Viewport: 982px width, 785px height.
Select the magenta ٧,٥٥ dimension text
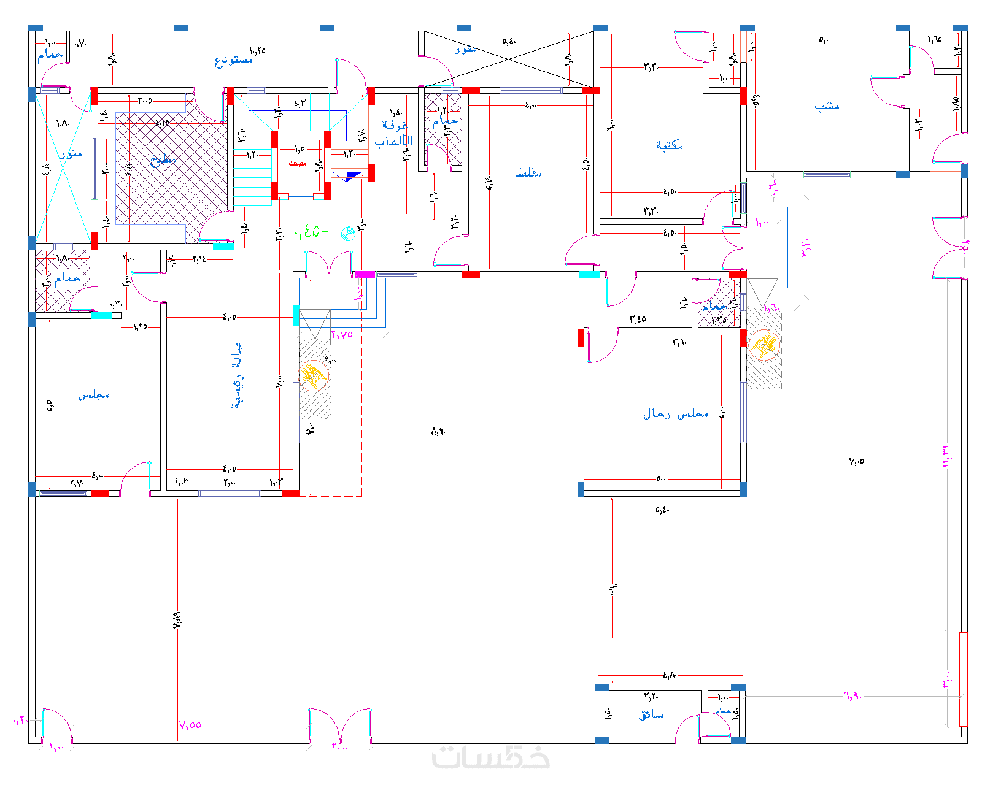pyautogui.click(x=190, y=724)
